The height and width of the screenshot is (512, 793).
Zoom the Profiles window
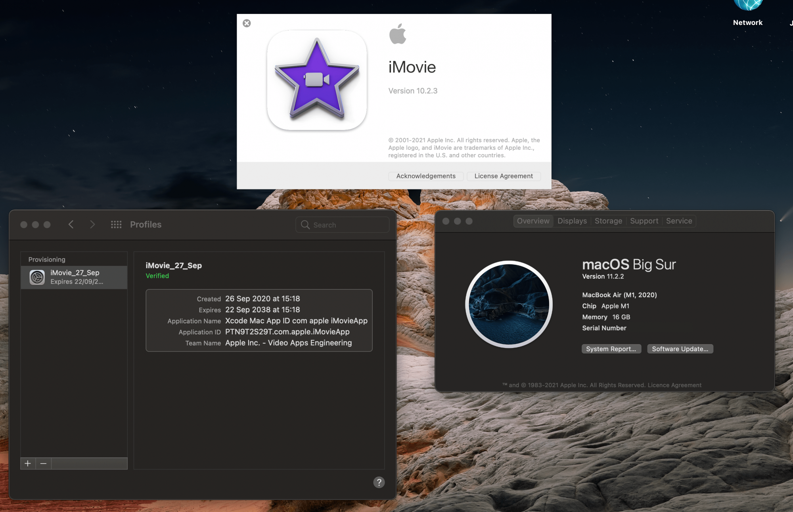pyautogui.click(x=47, y=225)
